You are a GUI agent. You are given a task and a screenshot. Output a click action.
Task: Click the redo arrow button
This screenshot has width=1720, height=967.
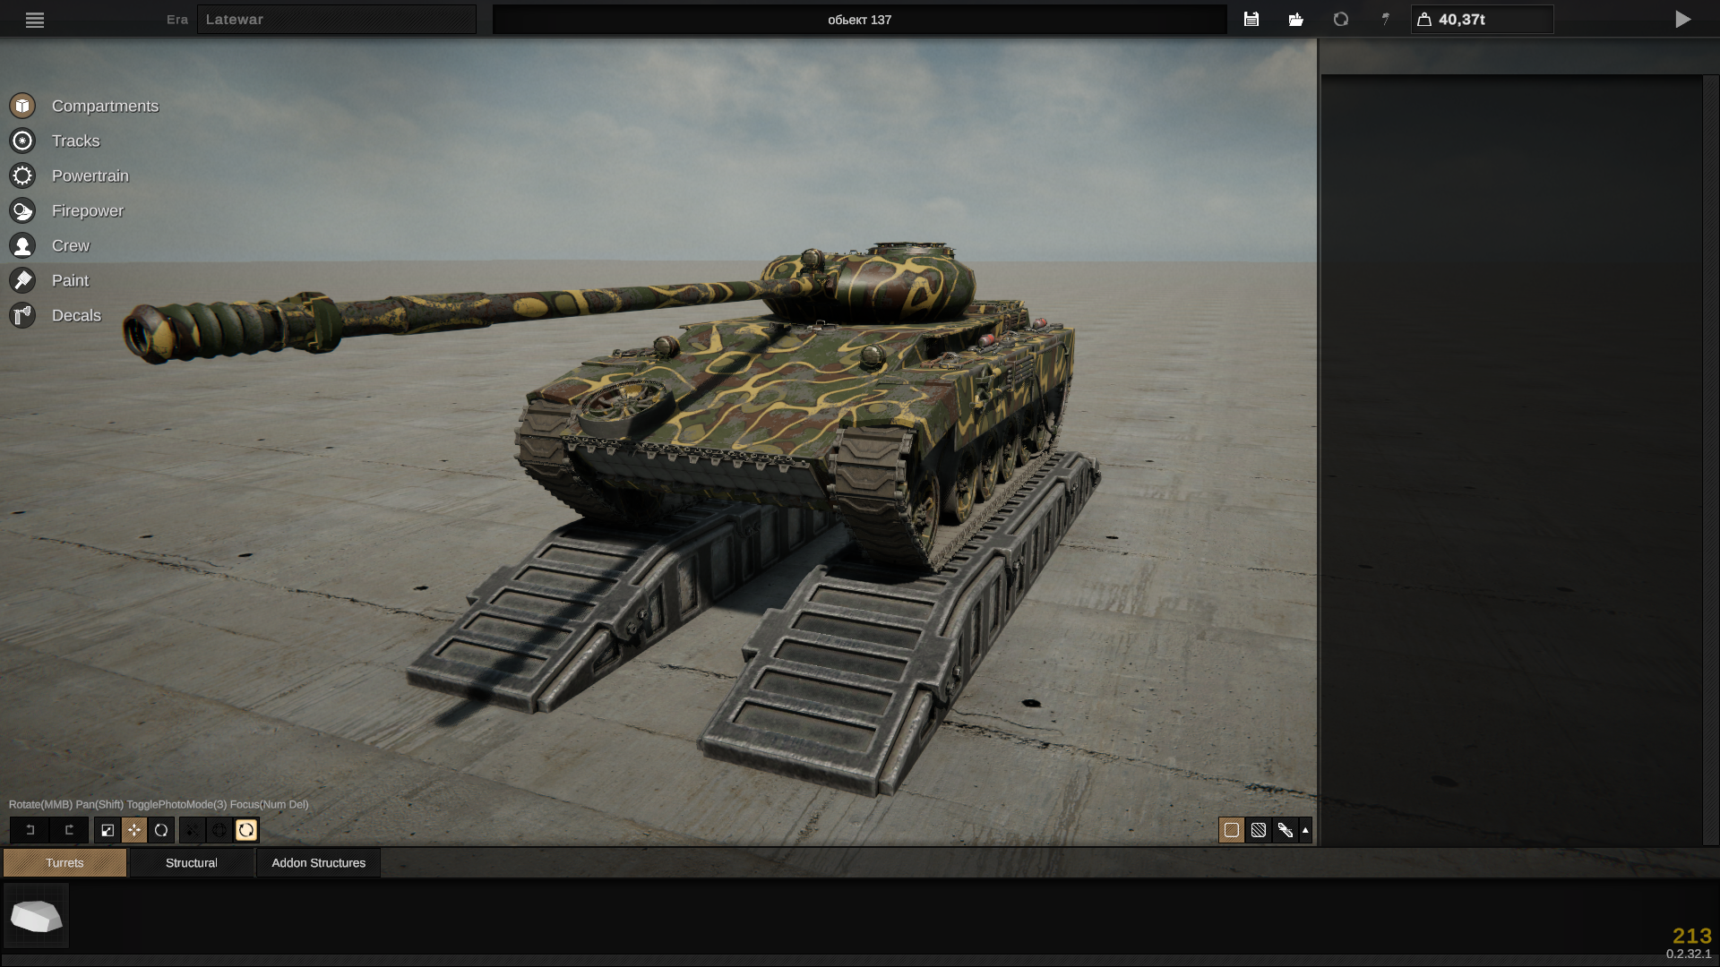pyautogui.click(x=69, y=830)
